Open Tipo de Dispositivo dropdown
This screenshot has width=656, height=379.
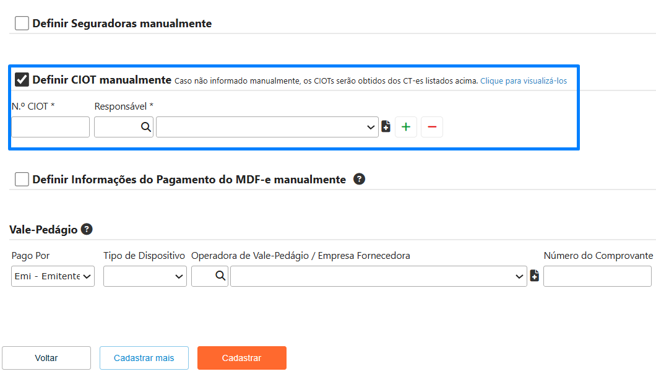(145, 276)
